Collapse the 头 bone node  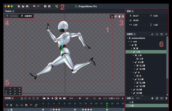point(133,72)
